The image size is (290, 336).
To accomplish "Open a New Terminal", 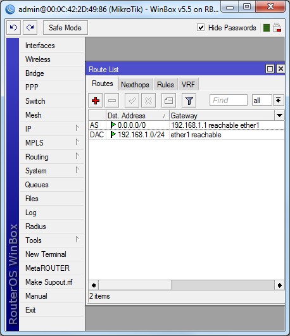I will (x=52, y=254).
